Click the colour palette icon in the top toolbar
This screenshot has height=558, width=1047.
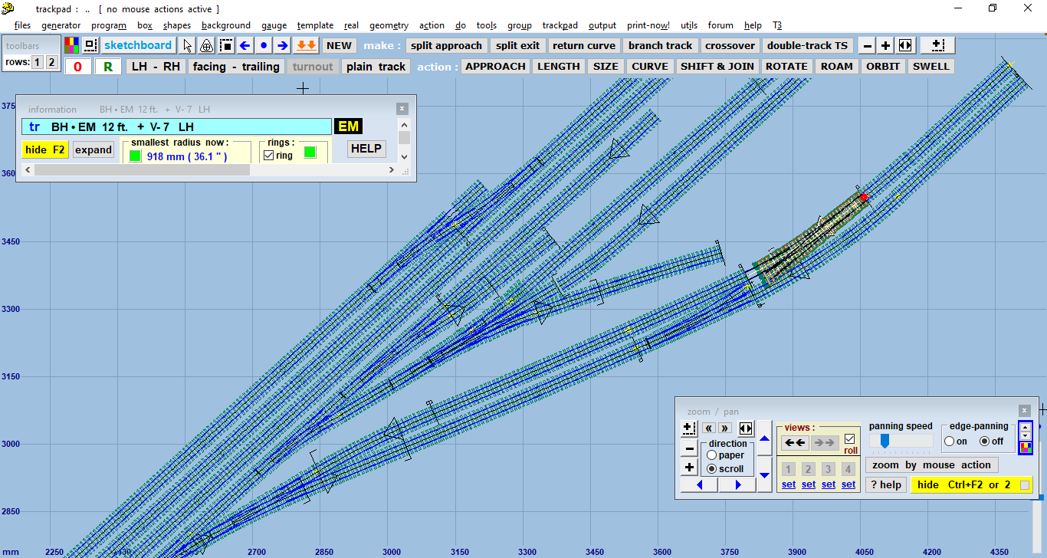click(71, 45)
